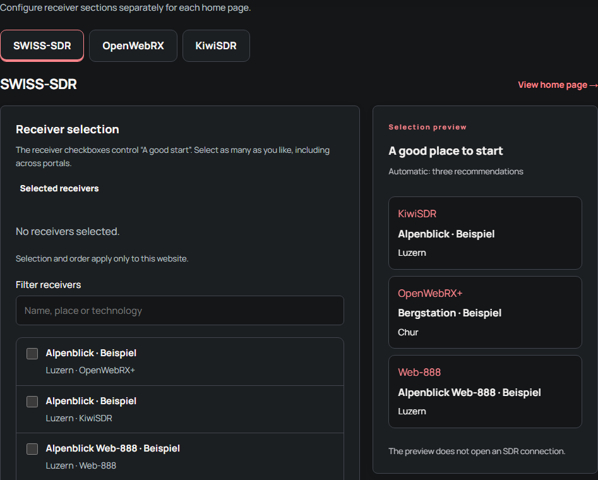Open Web-888 Alpenblick preview card
Image resolution: width=598 pixels, height=480 pixels.
click(485, 392)
